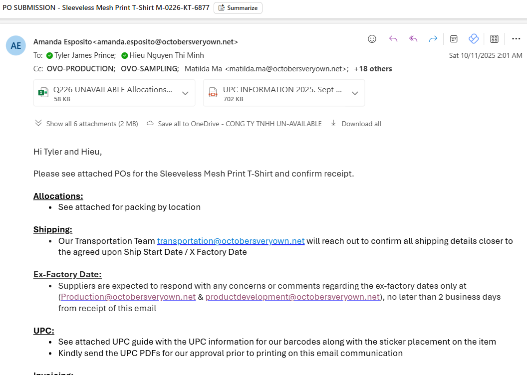Open the More actions ellipsis menu

[x=516, y=39]
